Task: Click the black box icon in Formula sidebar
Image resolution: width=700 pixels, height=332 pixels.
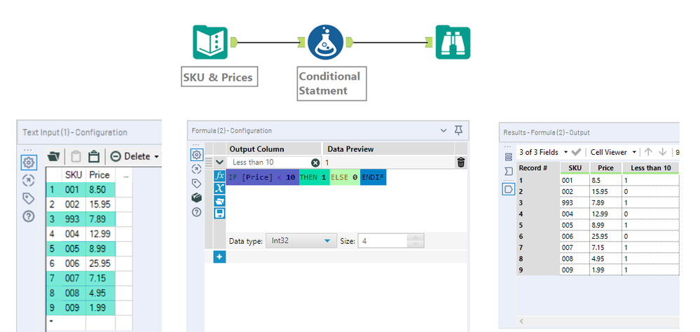Action: (196, 198)
